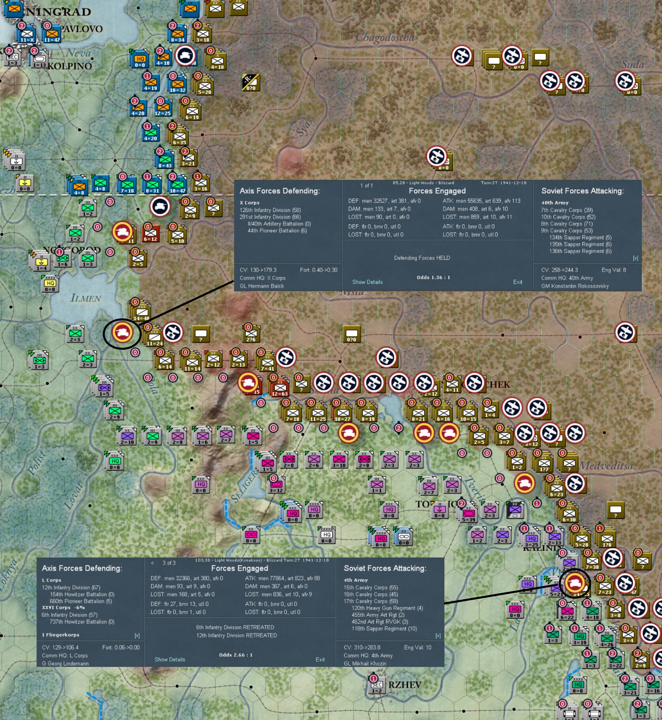This screenshot has width=662, height=720.
Task: Select the 7=38 Soviet unit counter
Action: pyautogui.click(x=592, y=560)
